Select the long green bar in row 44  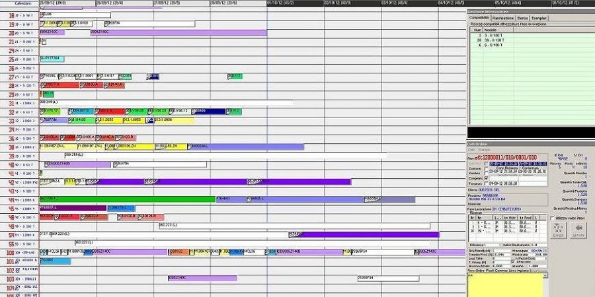pos(127,199)
